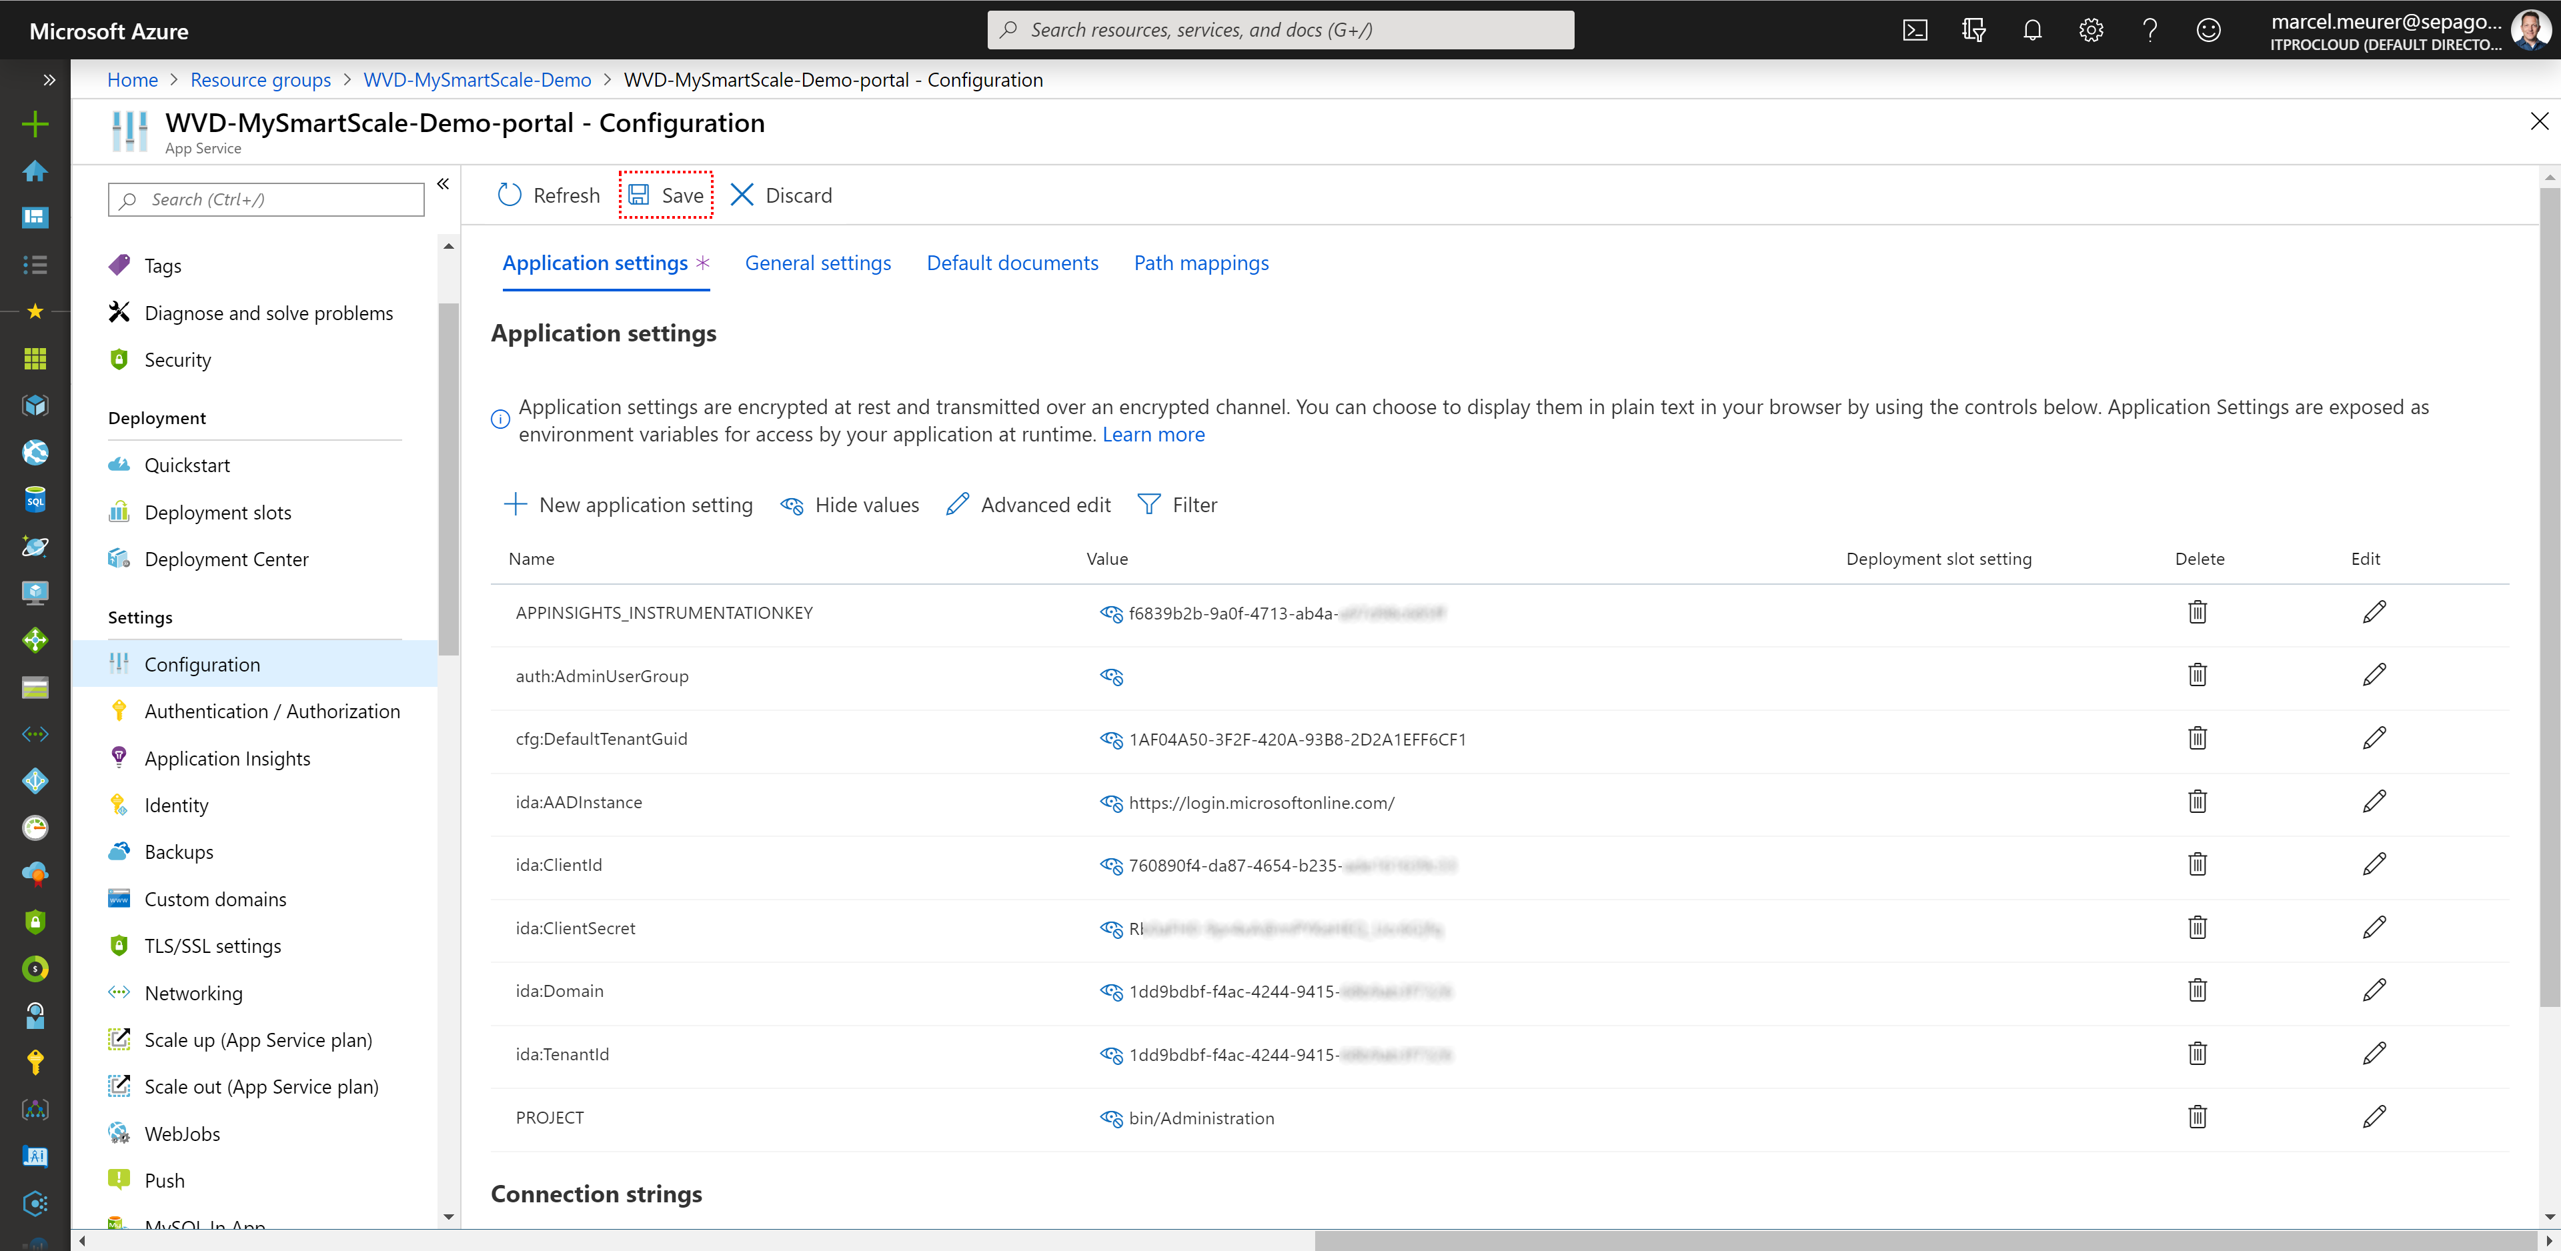The width and height of the screenshot is (2561, 1251).
Task: Click the Save configuration button
Action: pos(666,195)
